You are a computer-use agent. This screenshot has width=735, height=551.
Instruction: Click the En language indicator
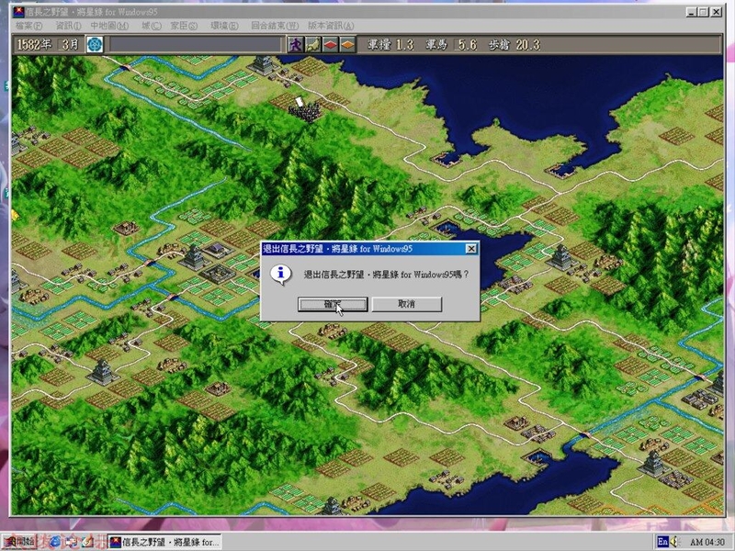pyautogui.click(x=662, y=542)
